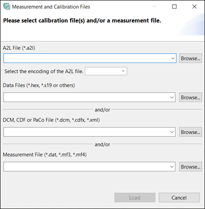Browse for a DCM, CDF or PaCo file
205x209 pixels.
click(190, 132)
